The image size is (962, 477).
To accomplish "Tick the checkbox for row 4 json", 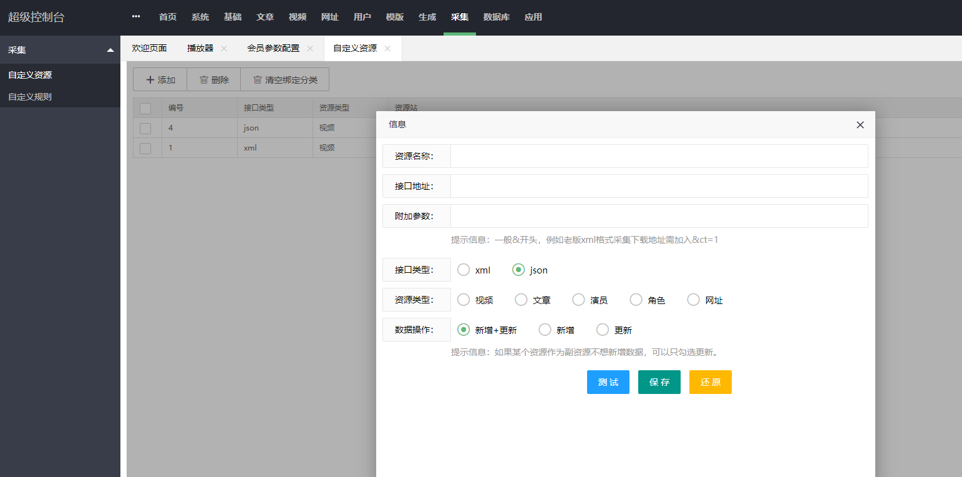I will point(145,128).
